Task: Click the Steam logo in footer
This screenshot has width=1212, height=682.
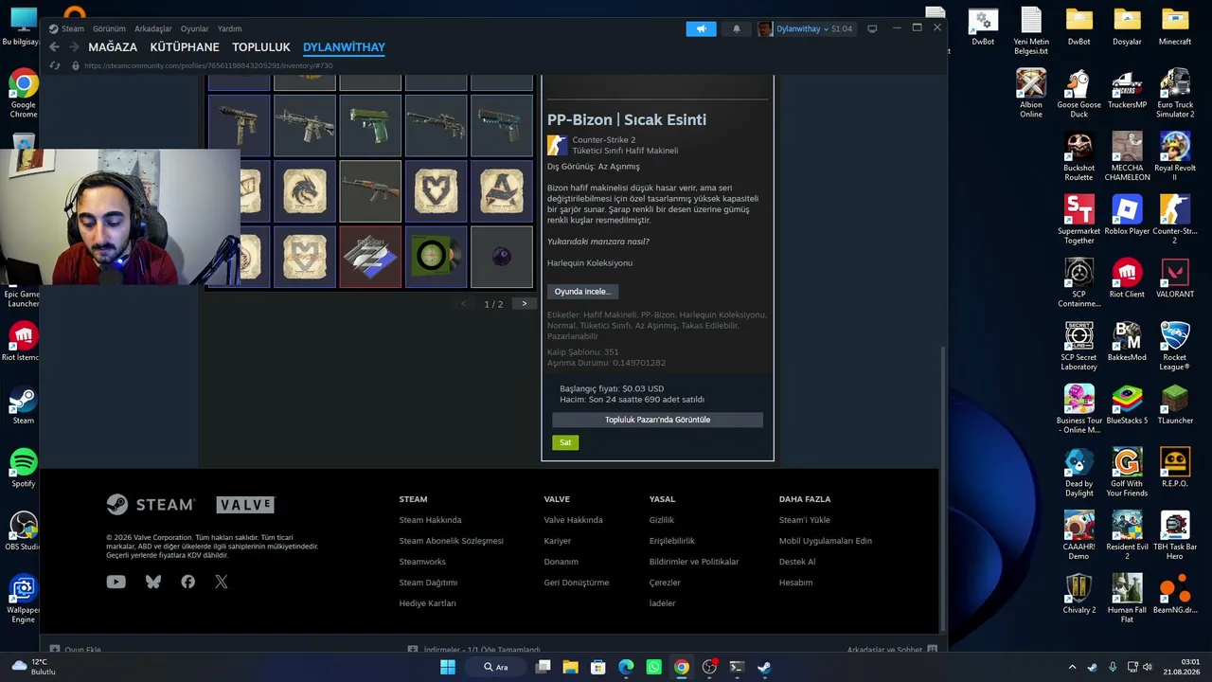Action: coord(151,505)
